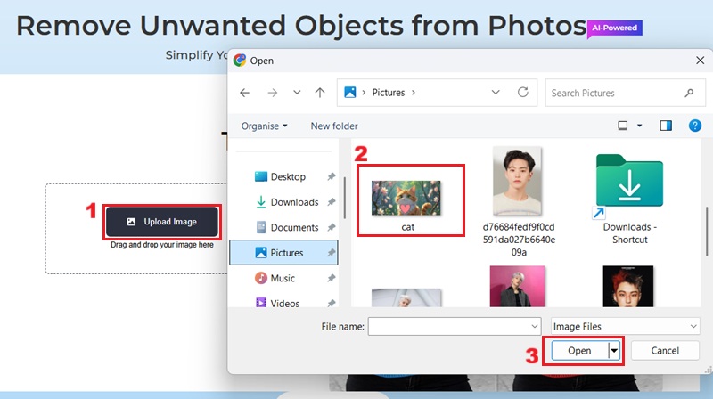Click the New folder button
The width and height of the screenshot is (713, 399).
pos(334,126)
